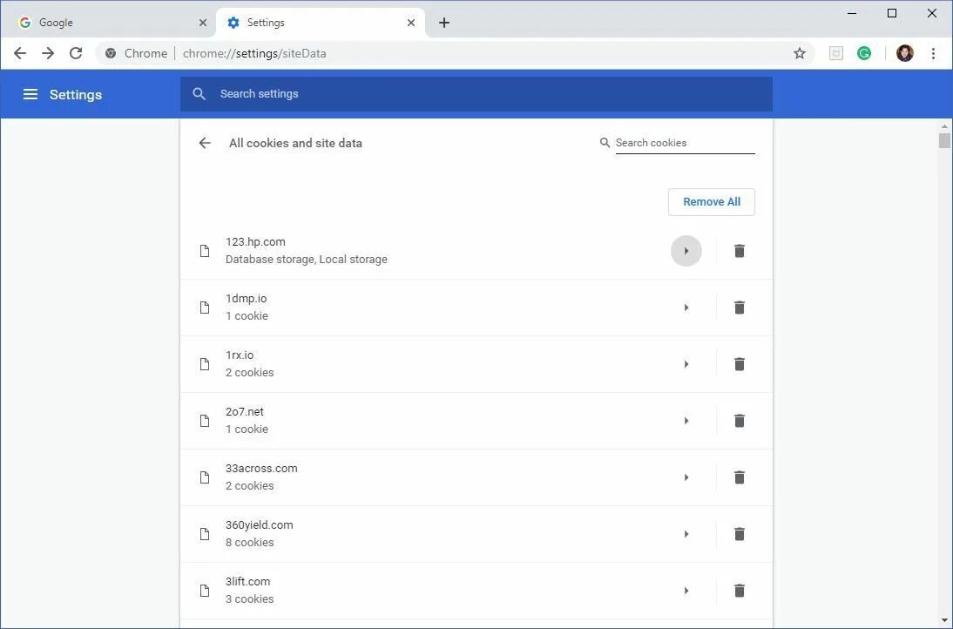Delete 33across.com cookies via trash icon
Screen dimensions: 953x629
click(739, 477)
